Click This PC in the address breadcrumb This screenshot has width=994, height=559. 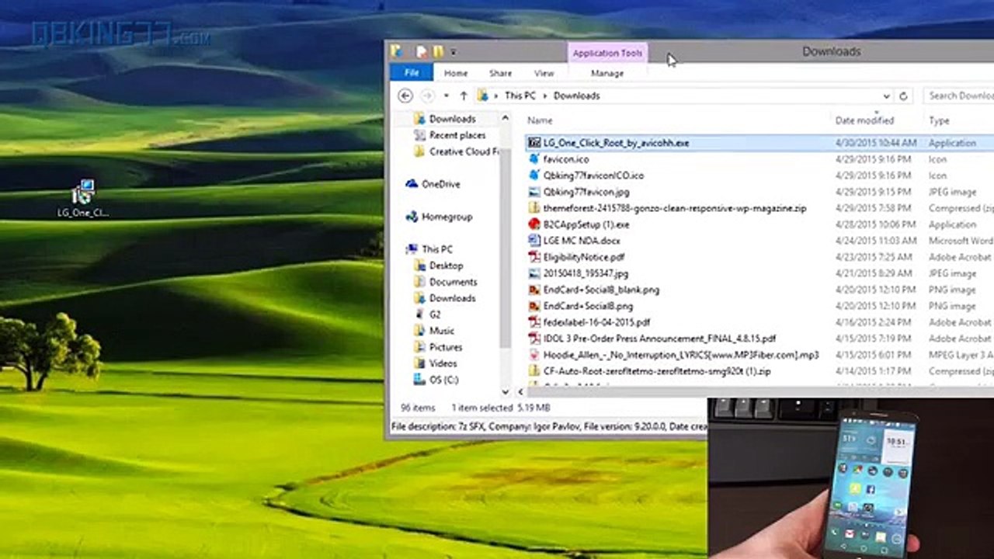(x=520, y=95)
